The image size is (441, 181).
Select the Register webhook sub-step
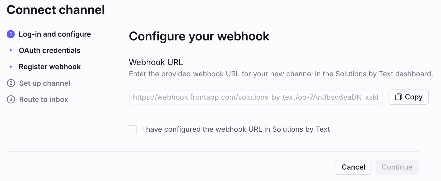tap(50, 67)
